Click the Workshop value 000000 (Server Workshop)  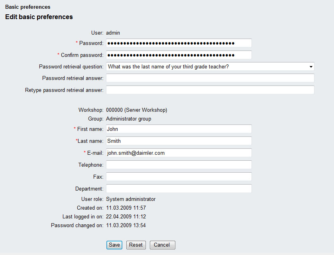pyautogui.click(x=136, y=110)
